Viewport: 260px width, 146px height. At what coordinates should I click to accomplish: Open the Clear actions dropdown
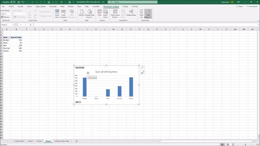(x=100, y=14)
